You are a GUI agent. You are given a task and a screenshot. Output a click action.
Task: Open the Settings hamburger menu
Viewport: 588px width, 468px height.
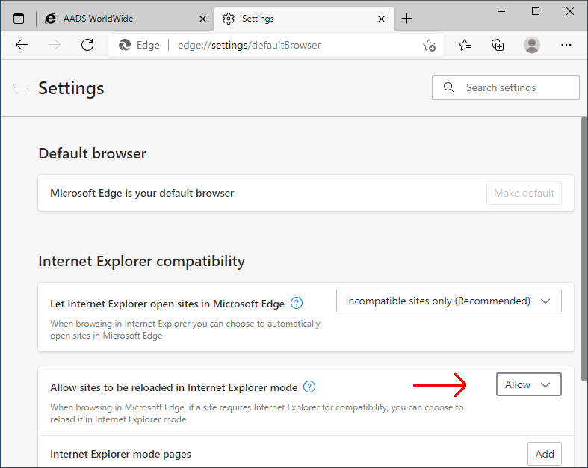(21, 87)
